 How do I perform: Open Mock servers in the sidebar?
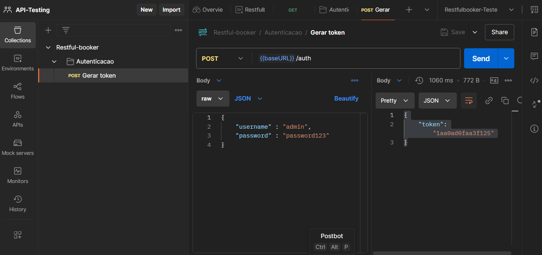pyautogui.click(x=18, y=147)
